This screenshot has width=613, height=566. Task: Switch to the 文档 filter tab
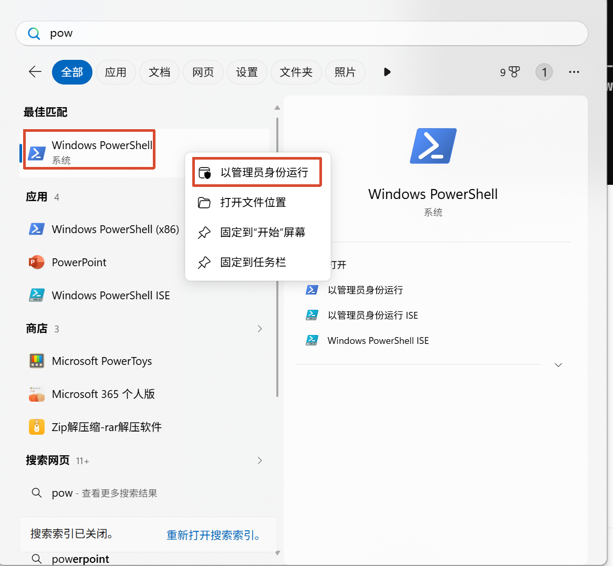[160, 72]
